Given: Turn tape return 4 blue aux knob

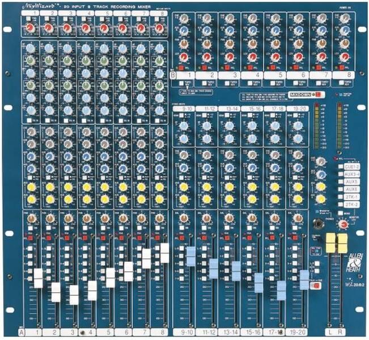Looking at the screenshot, I should [x=253, y=31].
